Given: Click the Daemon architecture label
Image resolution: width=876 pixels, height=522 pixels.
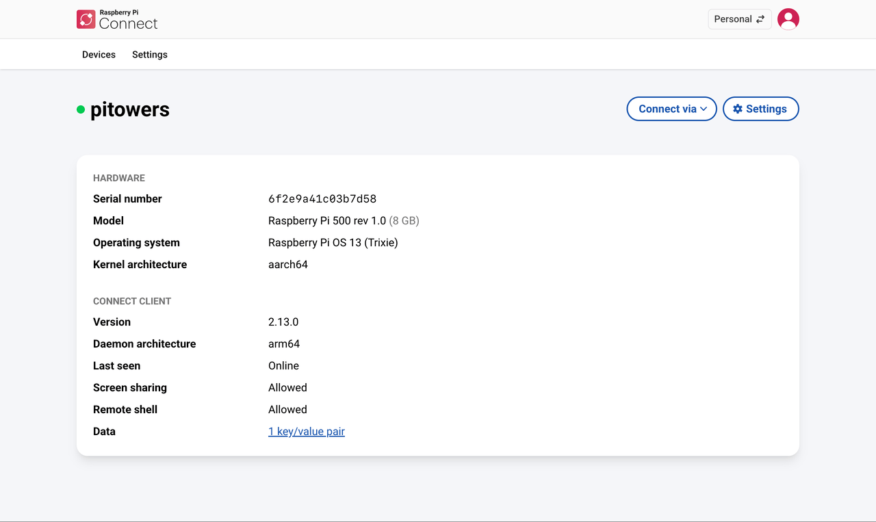Looking at the screenshot, I should tap(144, 344).
